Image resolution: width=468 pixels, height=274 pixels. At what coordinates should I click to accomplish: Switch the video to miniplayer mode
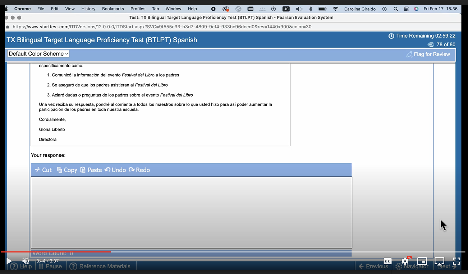tap(422, 261)
